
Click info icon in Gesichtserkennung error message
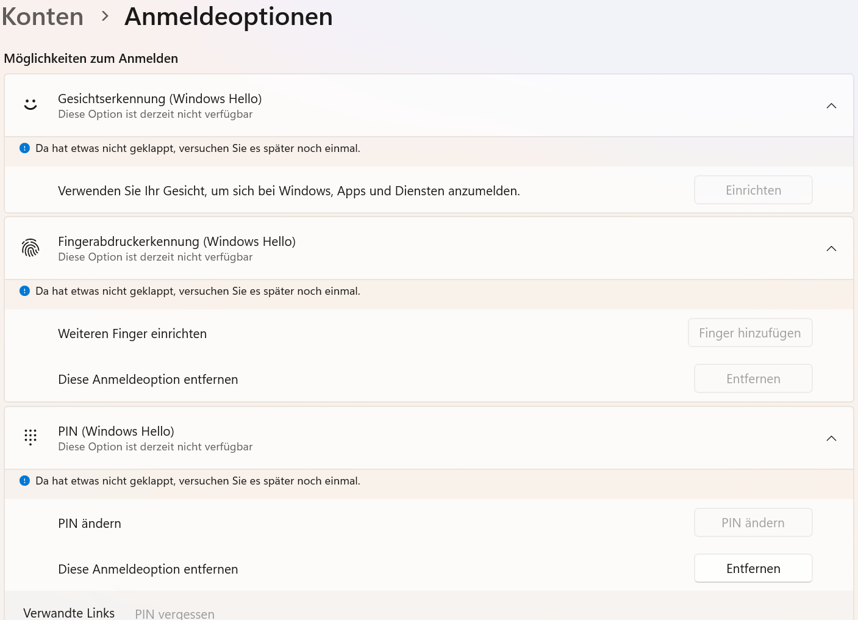tap(24, 148)
